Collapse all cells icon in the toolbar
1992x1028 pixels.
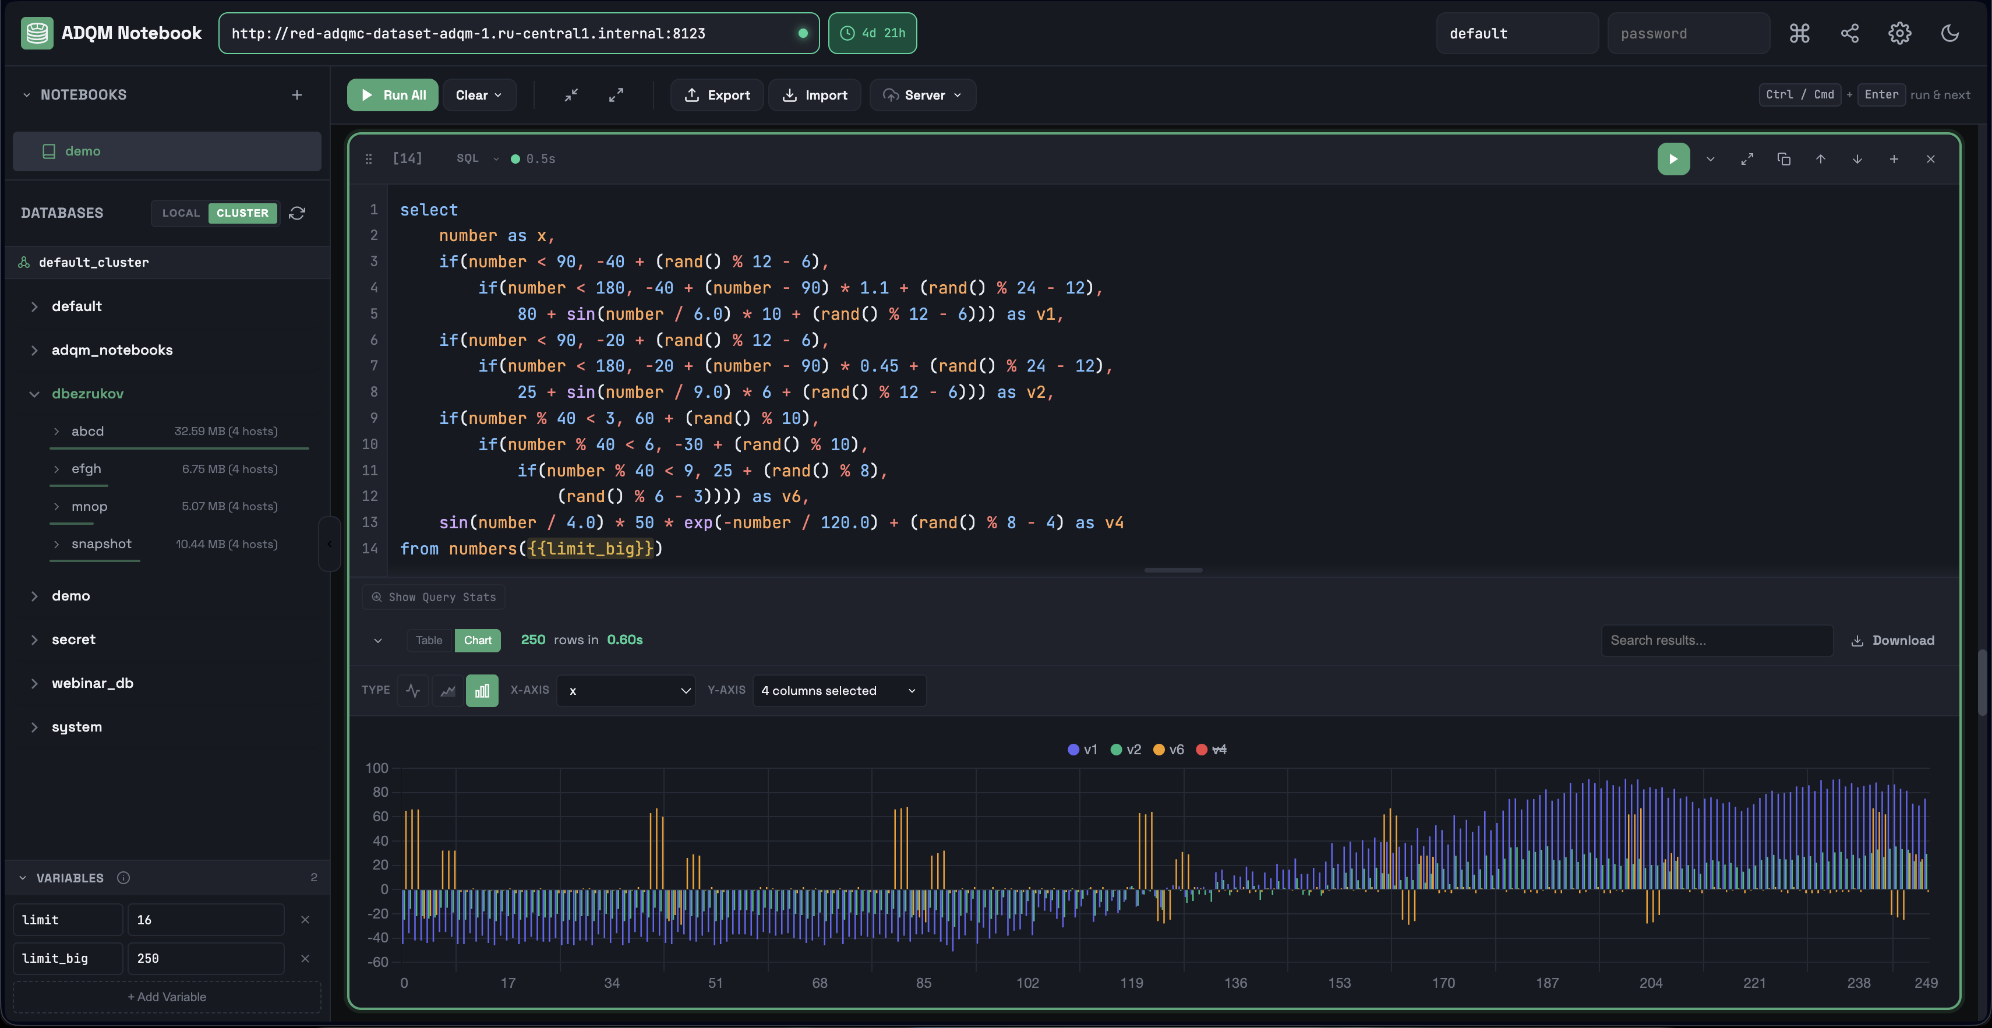(x=571, y=95)
